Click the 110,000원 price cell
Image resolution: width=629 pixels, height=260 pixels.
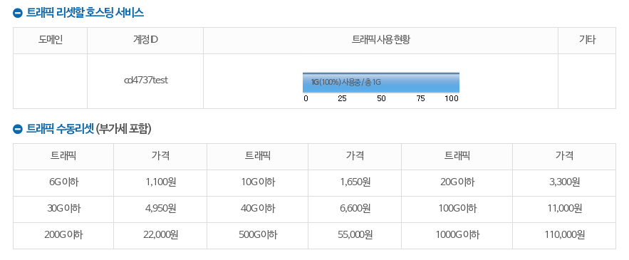[x=564, y=235]
